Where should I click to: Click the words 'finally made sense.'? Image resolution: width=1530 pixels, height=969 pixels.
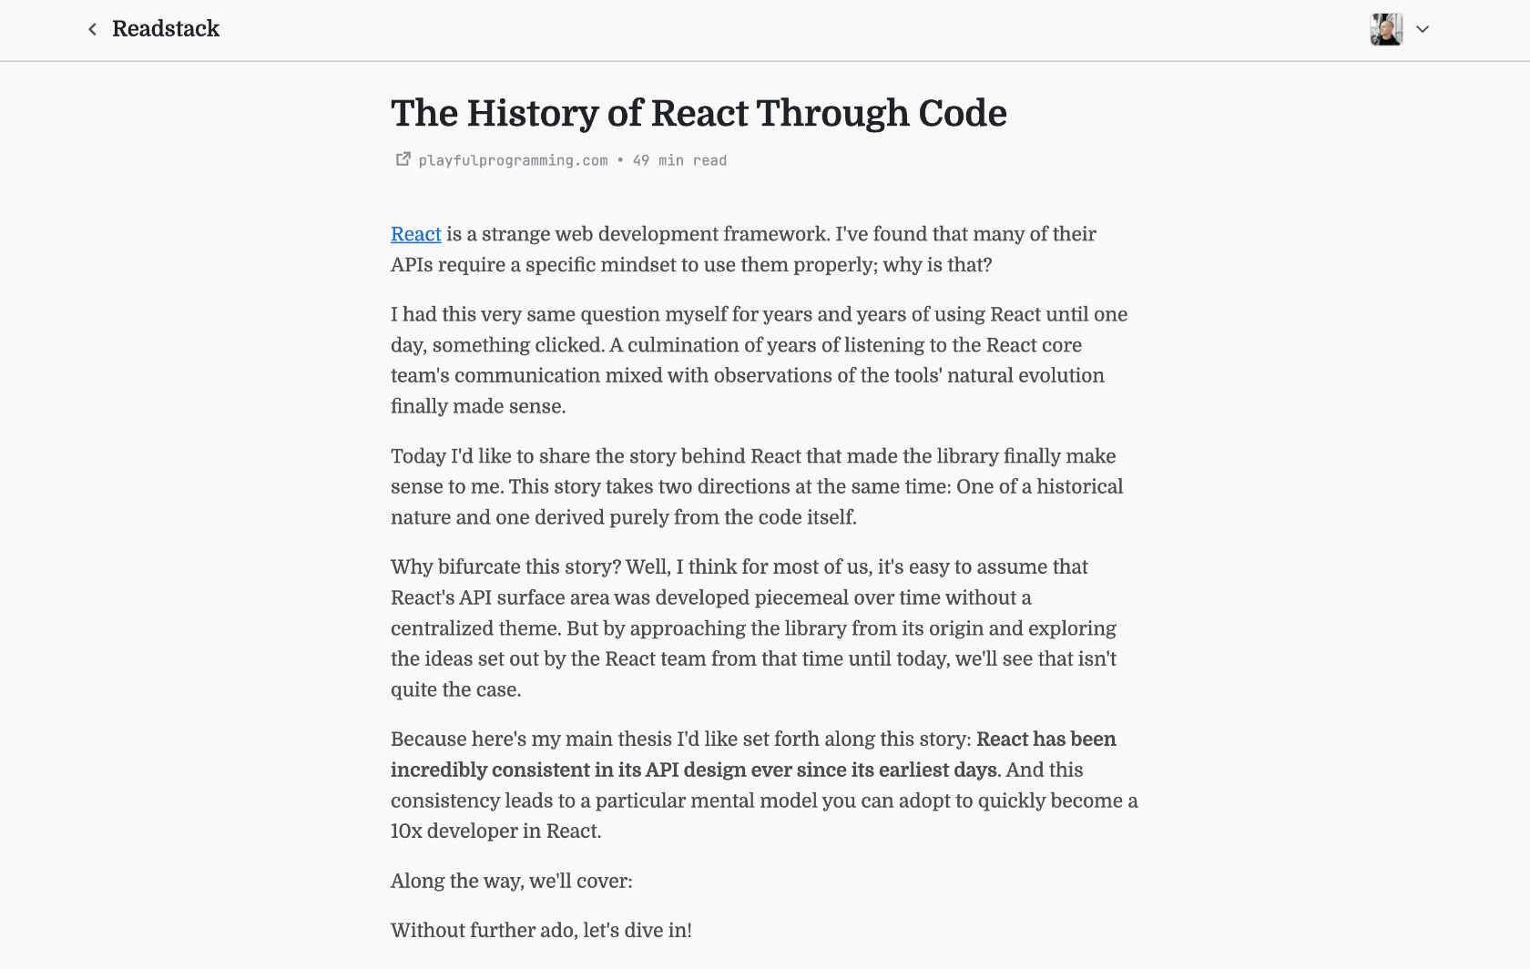(x=478, y=406)
